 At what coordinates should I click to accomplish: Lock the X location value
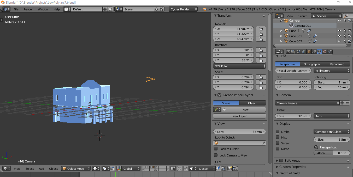point(261,29)
